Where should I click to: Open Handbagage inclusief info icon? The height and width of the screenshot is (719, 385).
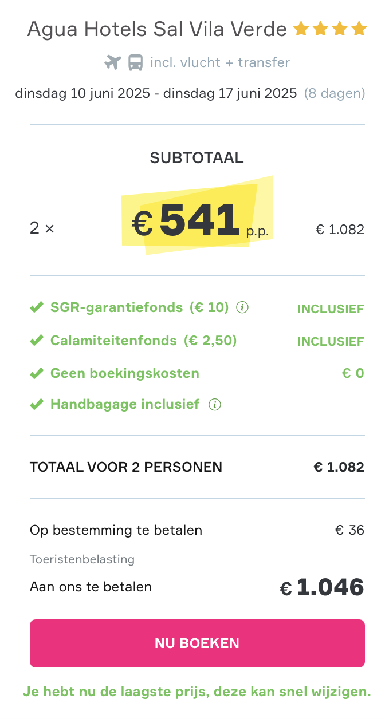tap(215, 405)
